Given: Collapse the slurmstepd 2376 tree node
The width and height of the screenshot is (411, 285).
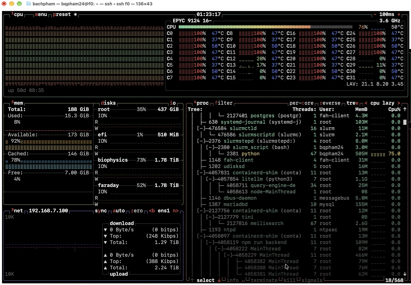Looking at the screenshot, I should pos(201,141).
